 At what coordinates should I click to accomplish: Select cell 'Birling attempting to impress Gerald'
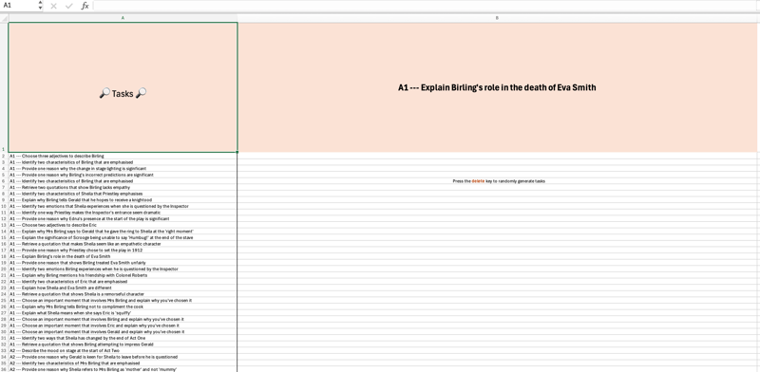coord(123,344)
